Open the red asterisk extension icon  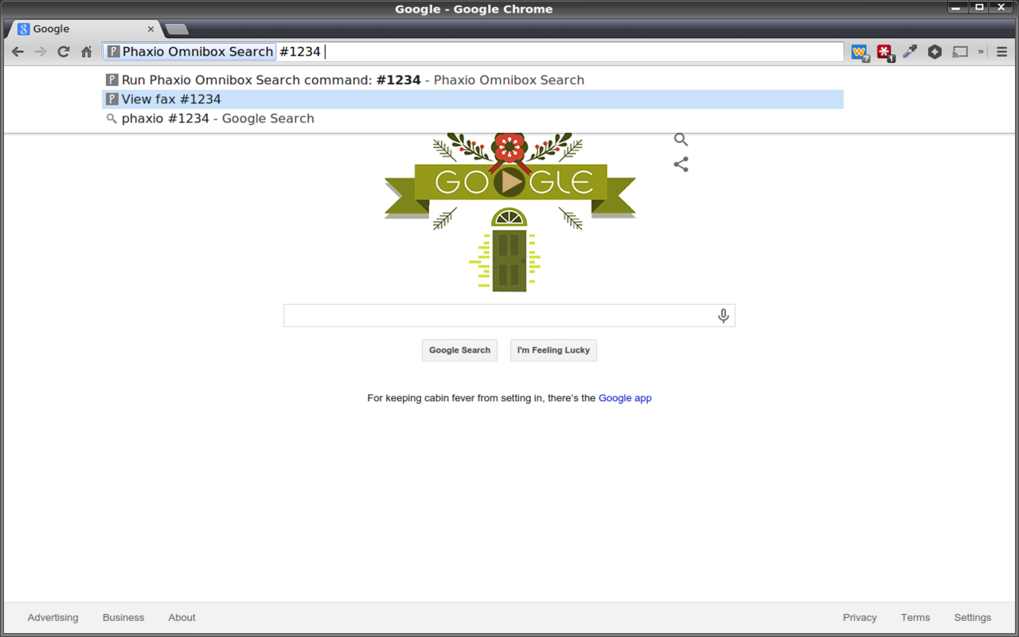pyautogui.click(x=885, y=53)
